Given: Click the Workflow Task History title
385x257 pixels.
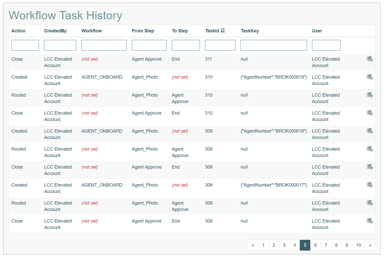Looking at the screenshot, I should point(65,15).
